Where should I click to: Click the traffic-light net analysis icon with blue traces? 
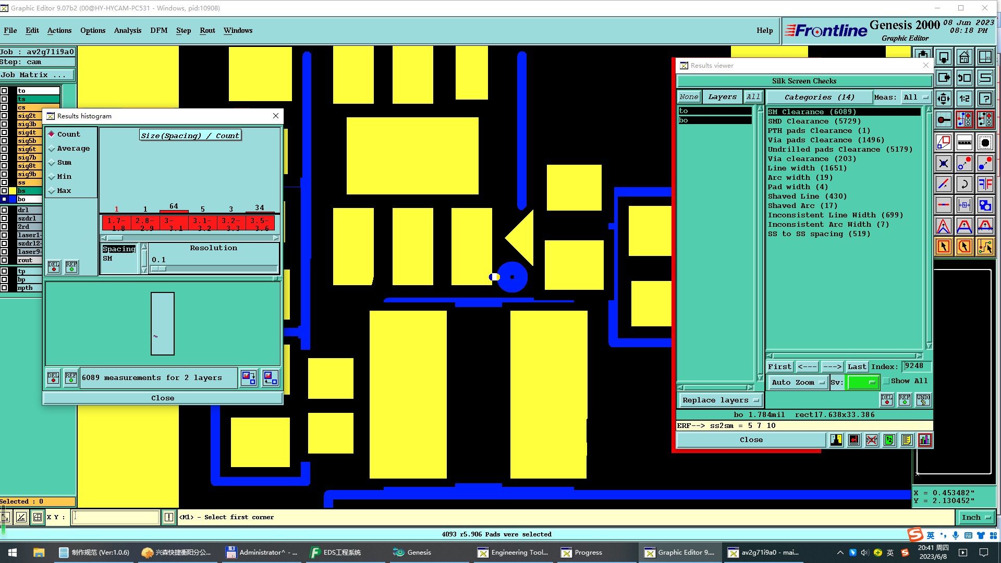point(964,119)
